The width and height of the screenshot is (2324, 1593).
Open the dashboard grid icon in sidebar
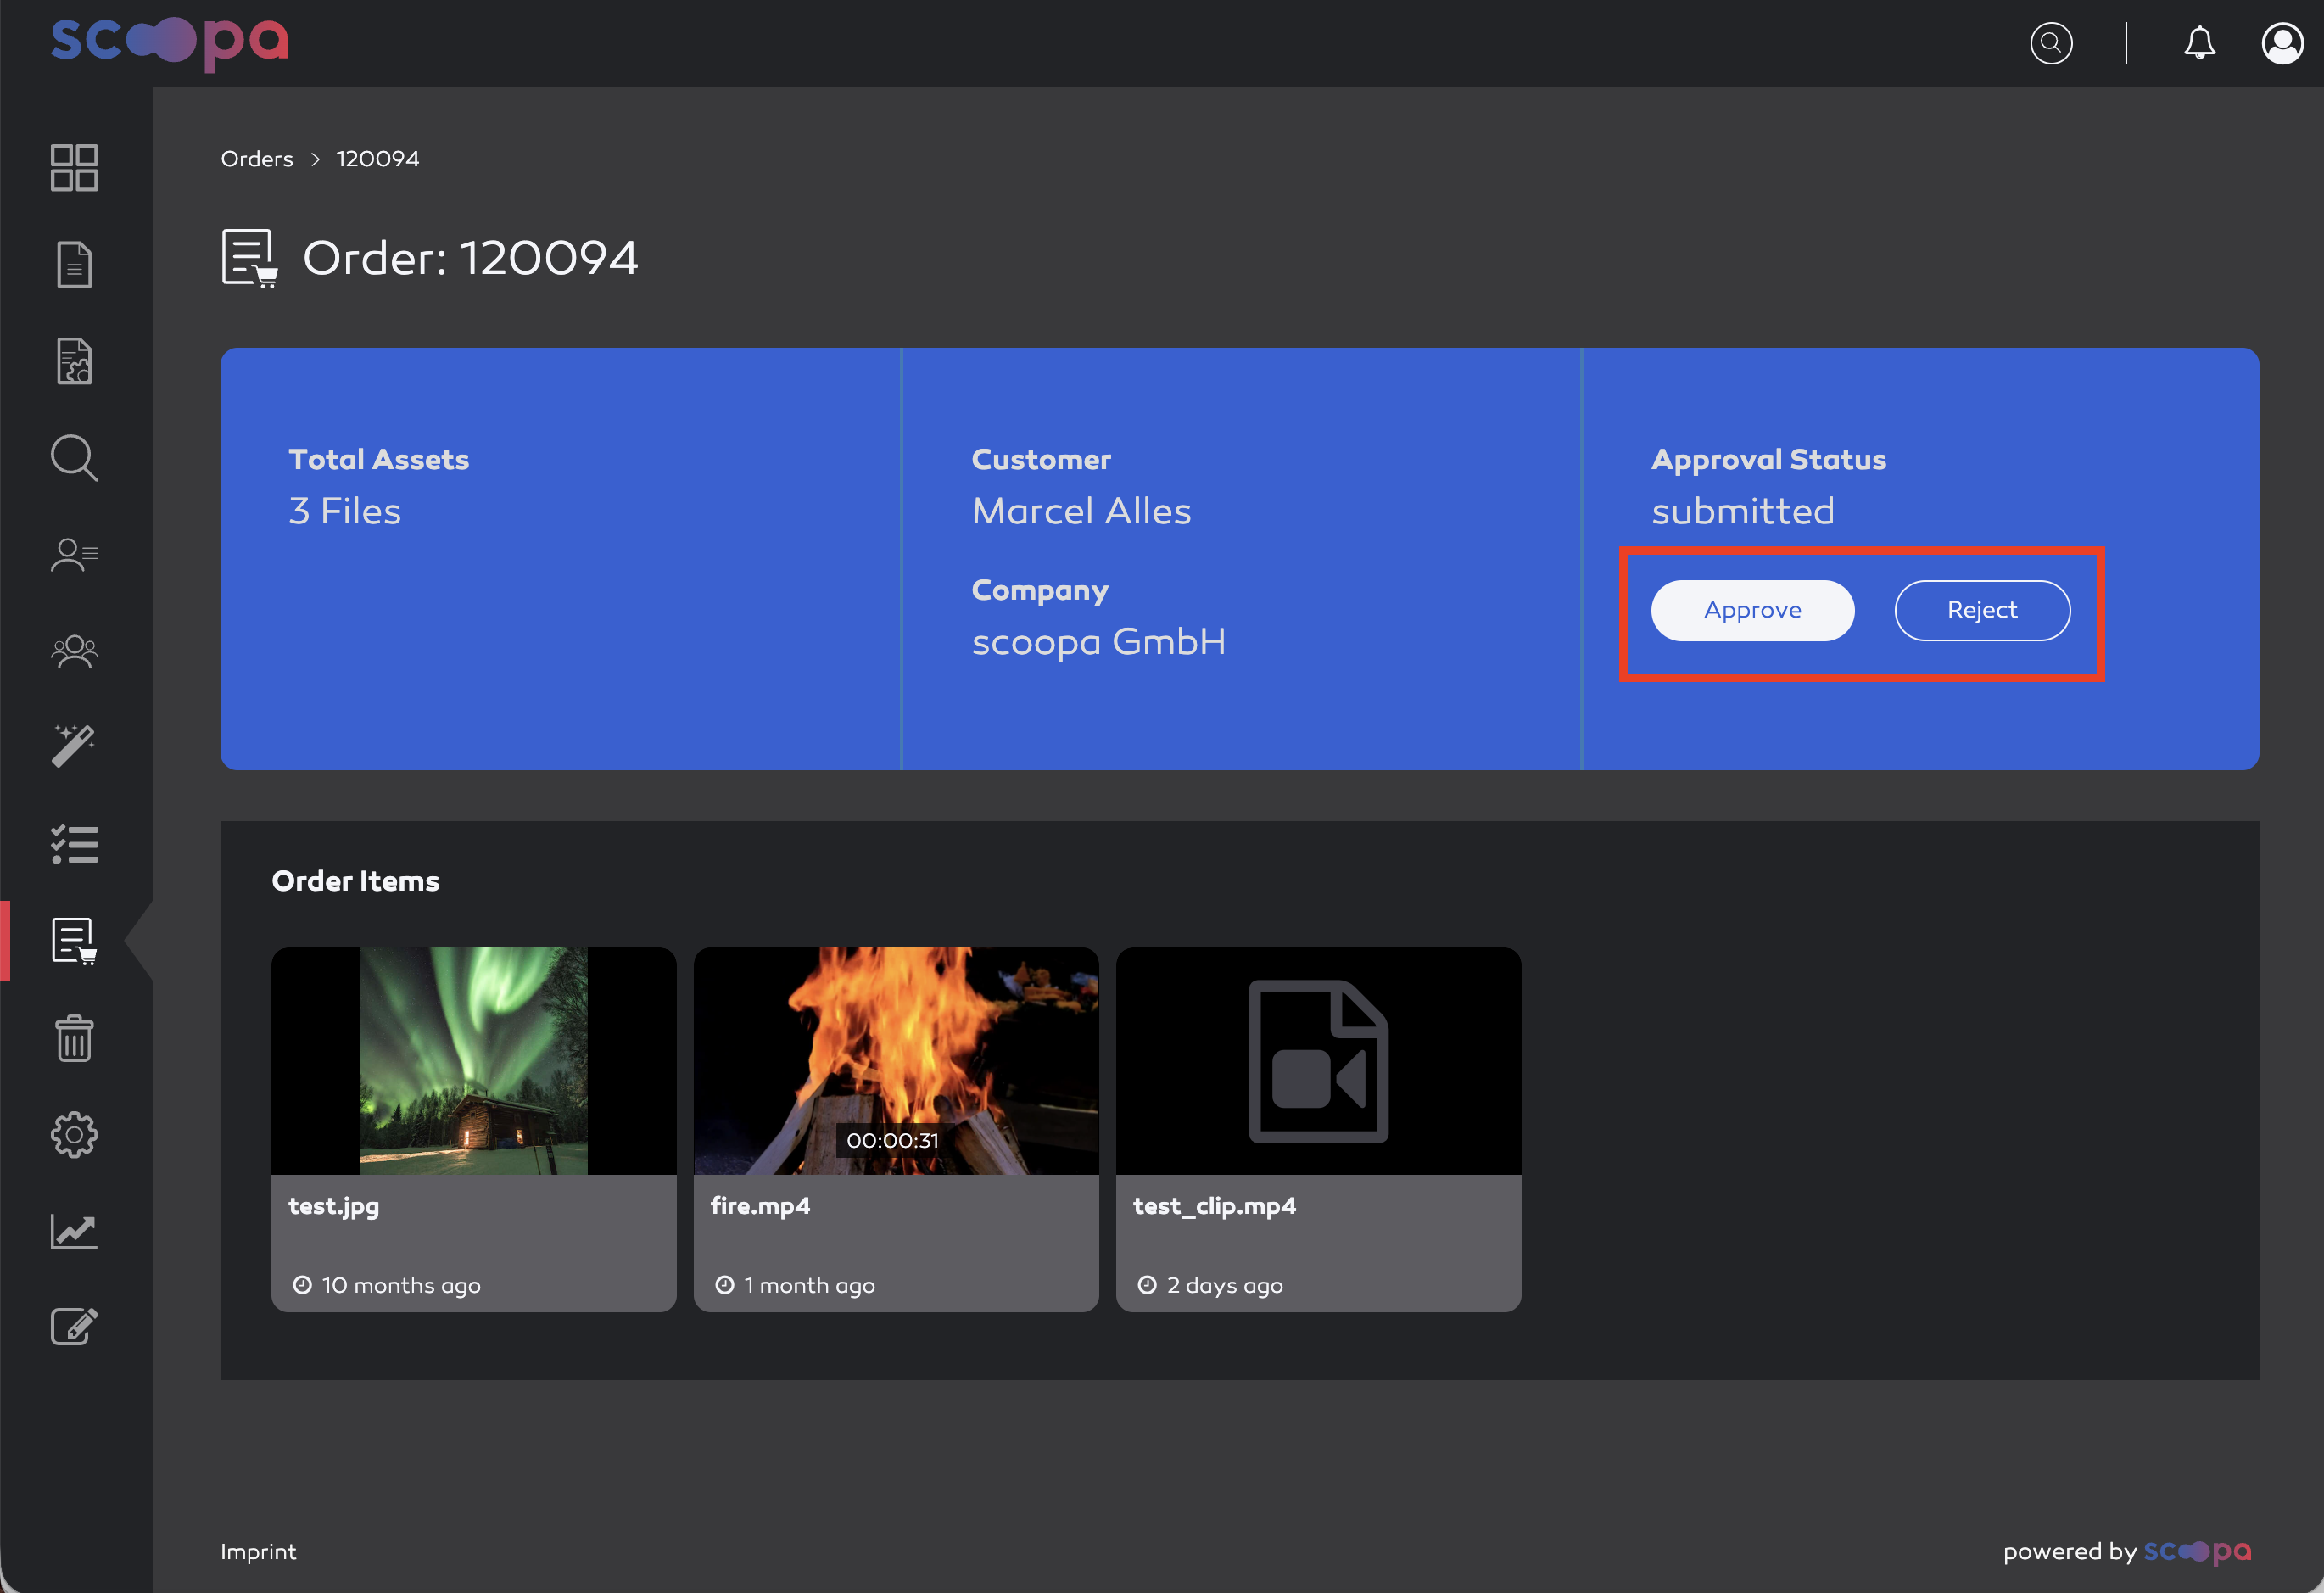74,167
